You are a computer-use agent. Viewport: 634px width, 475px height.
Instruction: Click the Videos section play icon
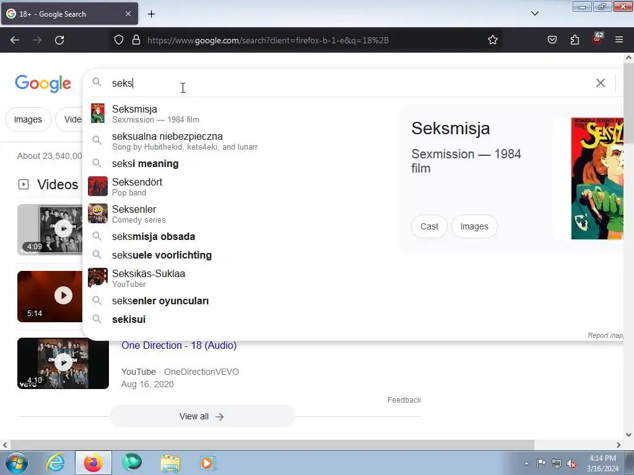click(24, 184)
